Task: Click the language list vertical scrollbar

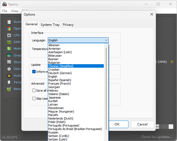Action: point(106,89)
